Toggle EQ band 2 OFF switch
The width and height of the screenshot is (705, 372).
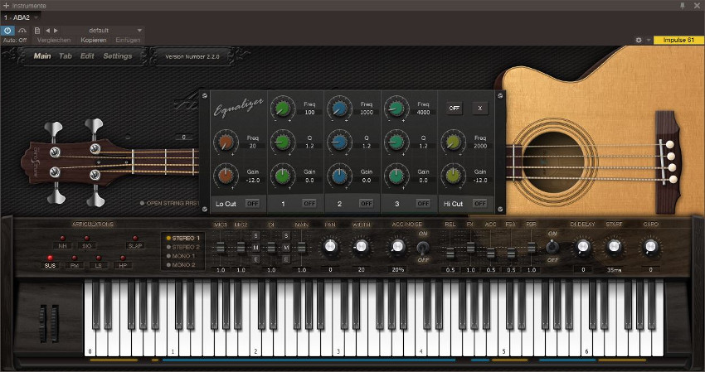click(x=367, y=204)
